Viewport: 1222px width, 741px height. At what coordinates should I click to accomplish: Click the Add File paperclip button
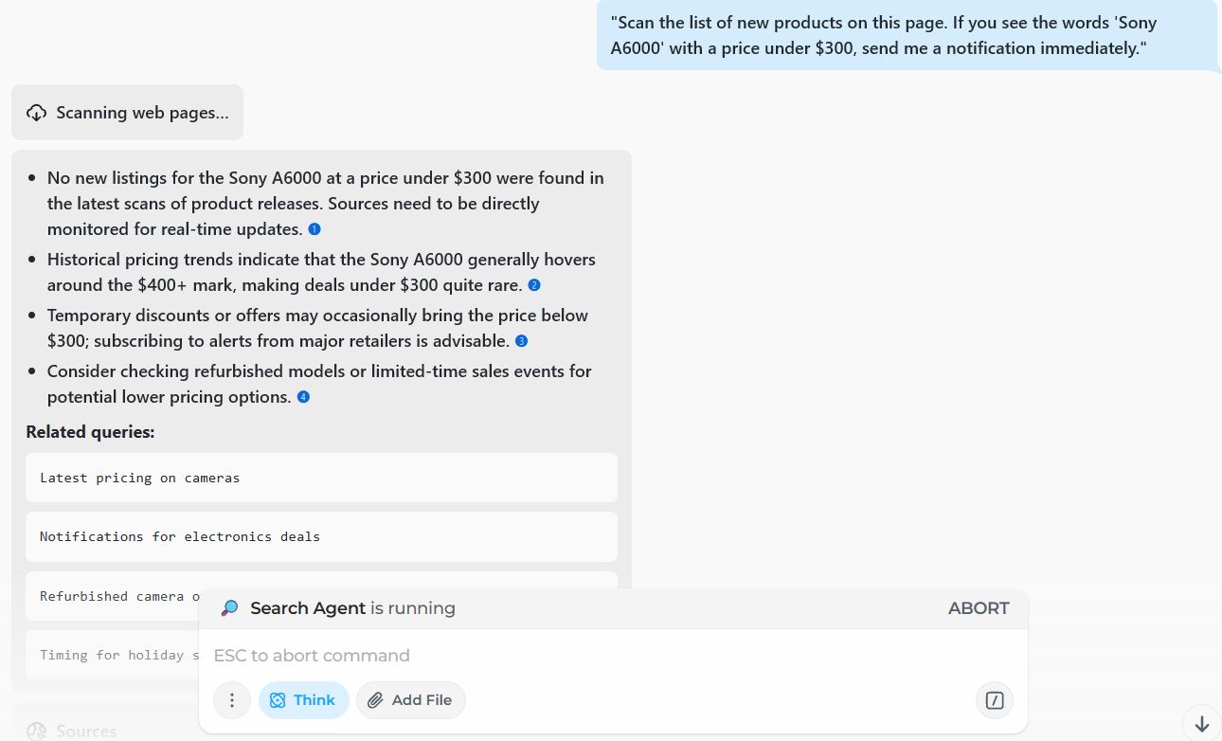click(x=410, y=700)
